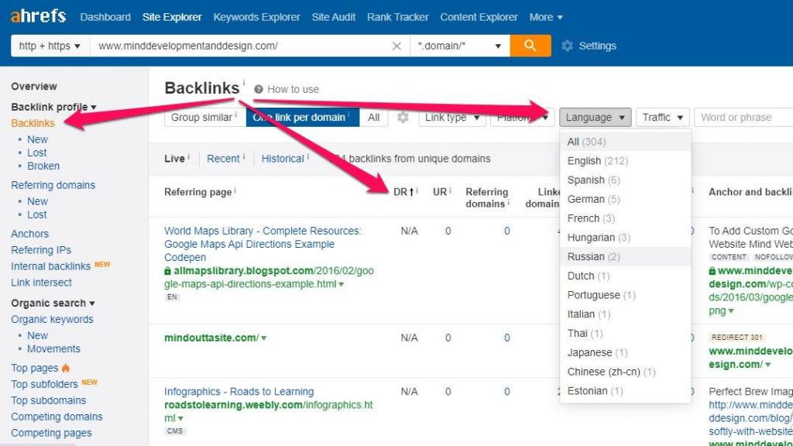Open Backlinks in the sidebar

(33, 123)
